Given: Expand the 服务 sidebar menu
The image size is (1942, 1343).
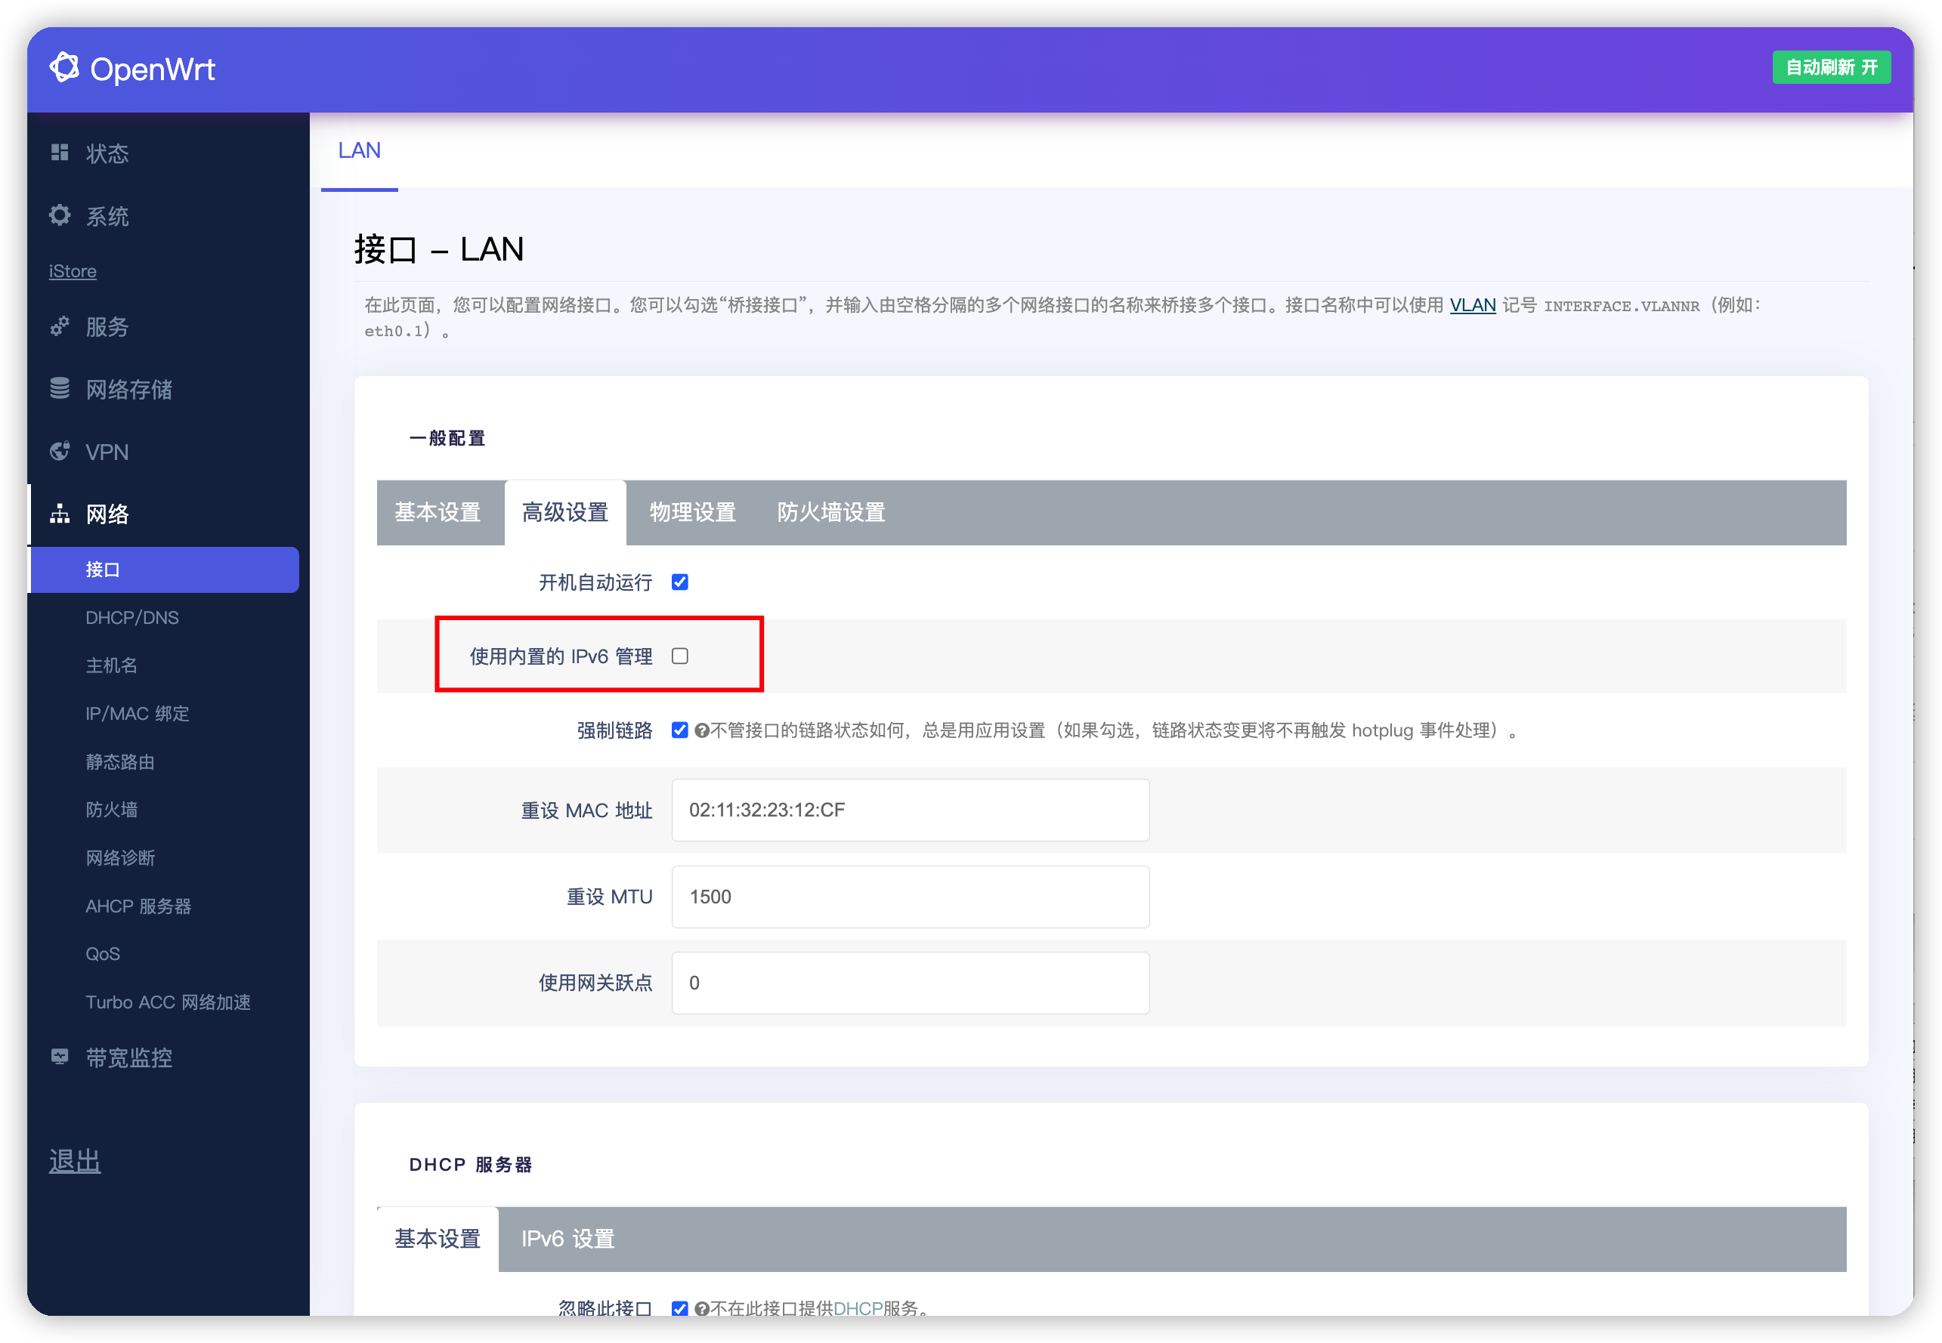Looking at the screenshot, I should pyautogui.click(x=108, y=326).
